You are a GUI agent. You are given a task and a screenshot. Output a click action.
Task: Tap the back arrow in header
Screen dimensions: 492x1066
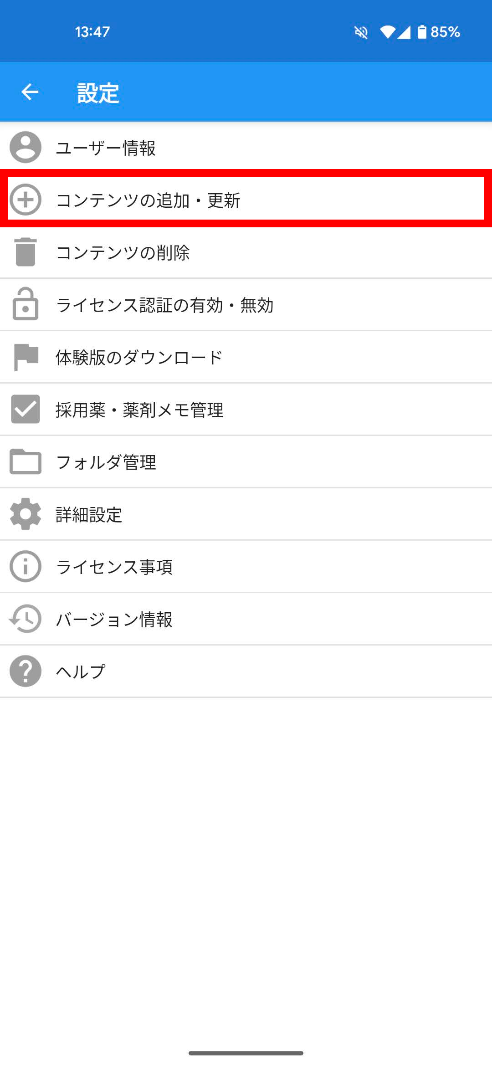pyautogui.click(x=30, y=92)
